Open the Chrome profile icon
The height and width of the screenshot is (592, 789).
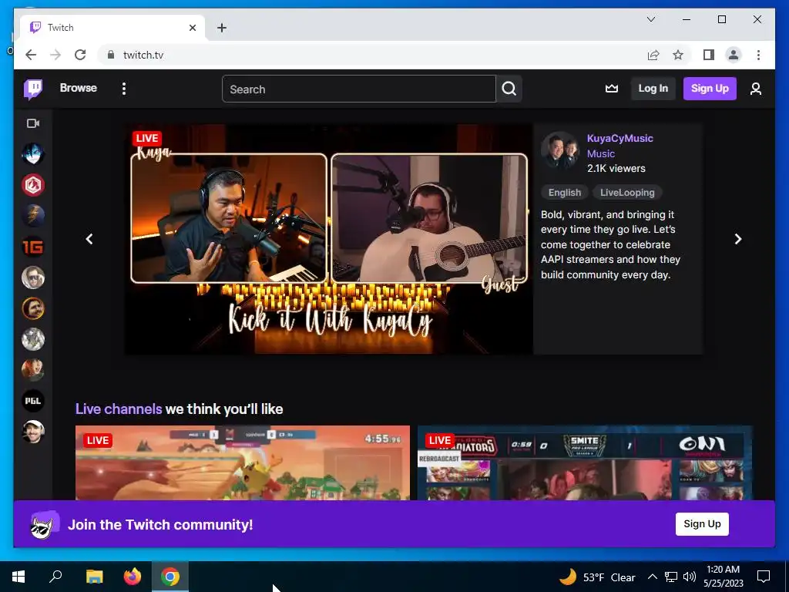pos(734,55)
